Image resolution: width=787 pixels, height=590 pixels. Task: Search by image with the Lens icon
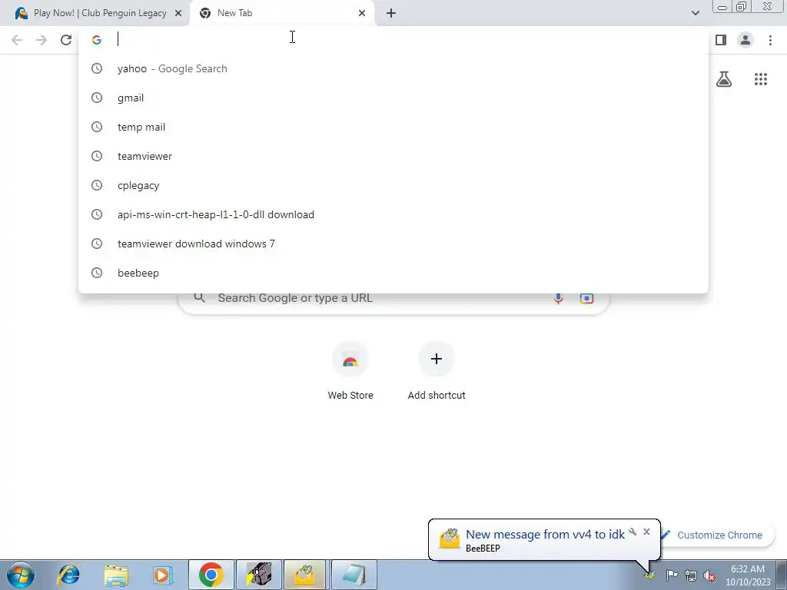tap(586, 298)
